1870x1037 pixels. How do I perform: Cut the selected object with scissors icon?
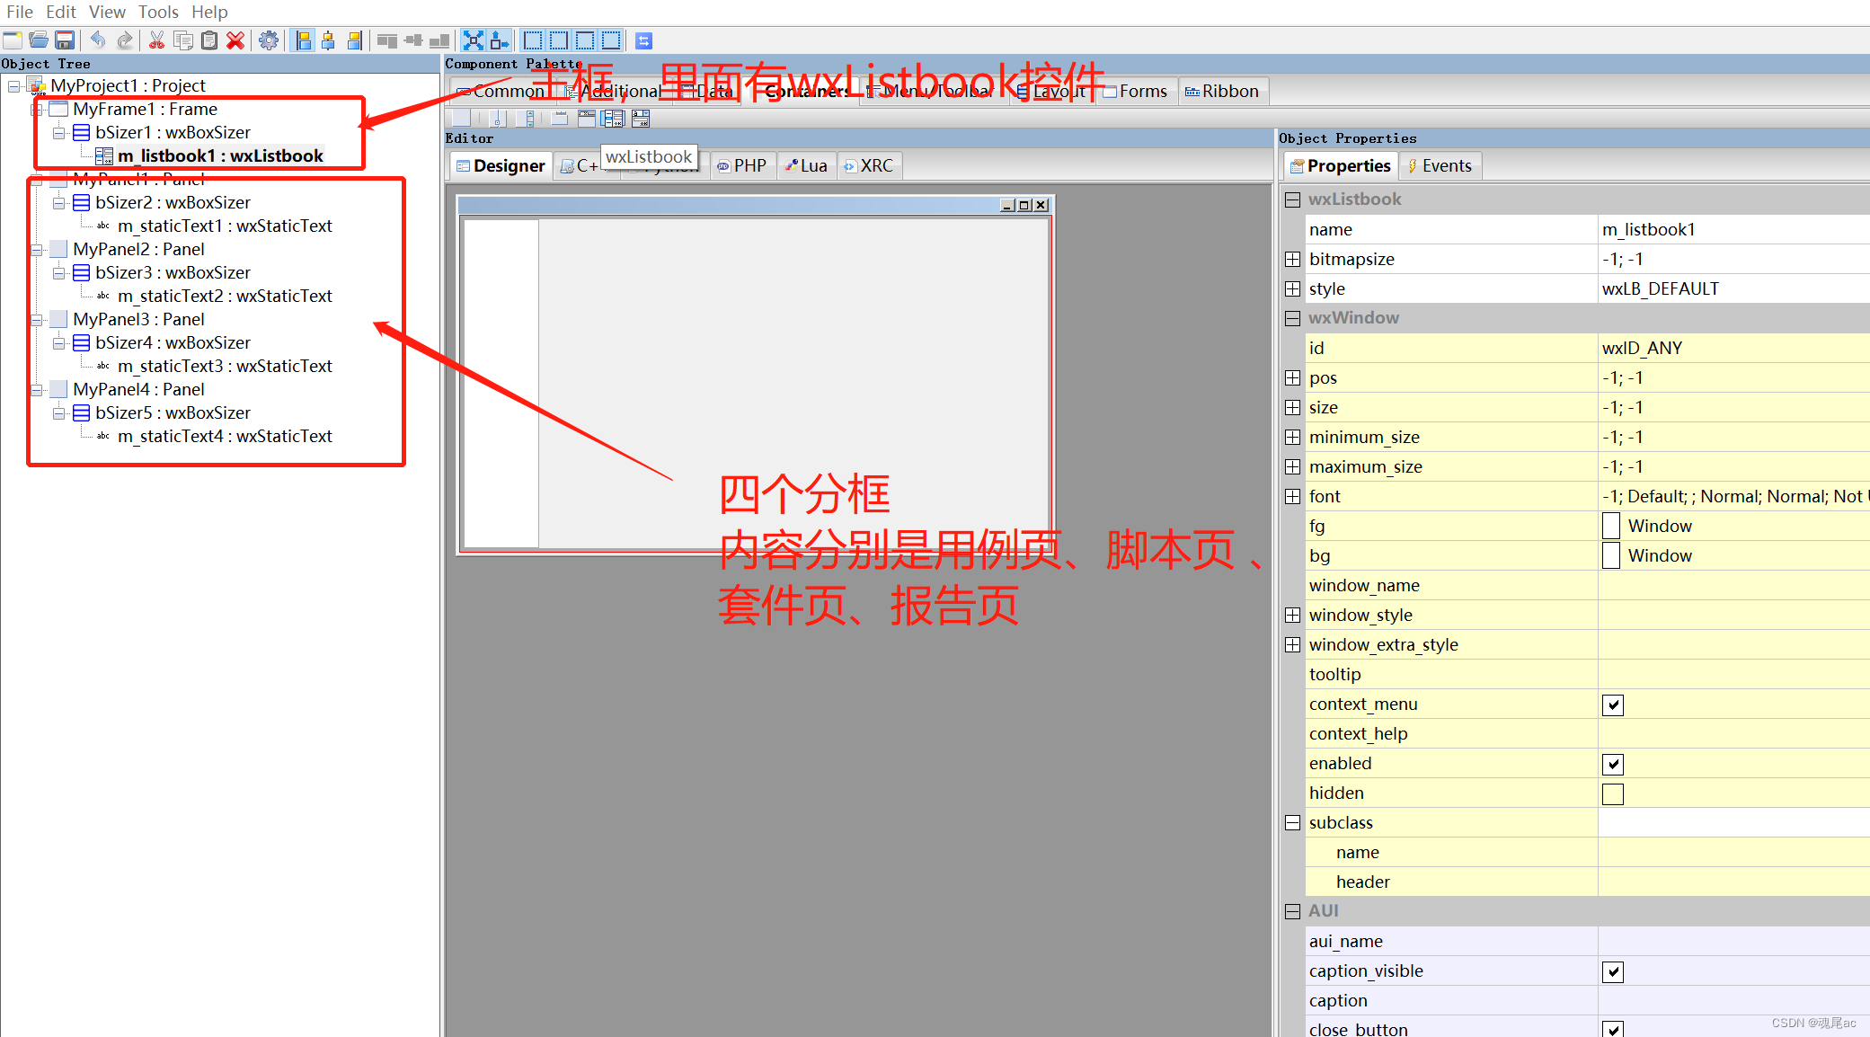click(156, 40)
